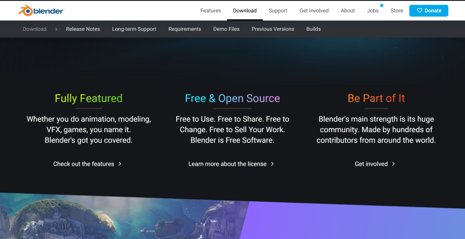The image size is (465, 239).
Task: Browse Previous Versions of Blender
Action: point(272,29)
